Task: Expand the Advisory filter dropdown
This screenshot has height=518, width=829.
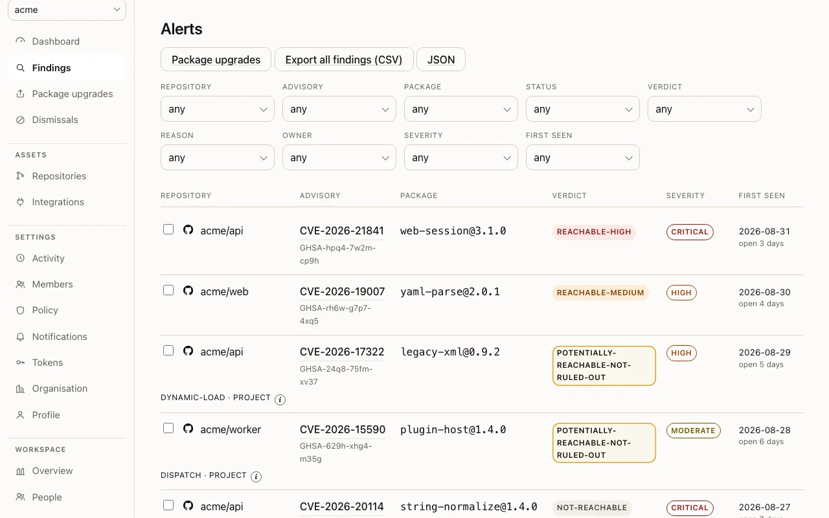Action: click(x=339, y=109)
